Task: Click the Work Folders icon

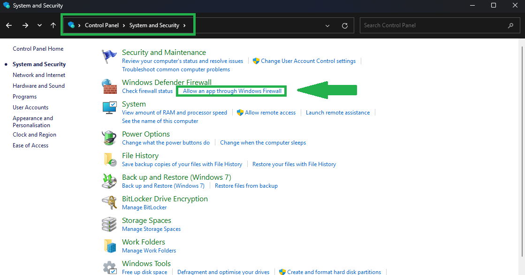Action: (x=110, y=246)
